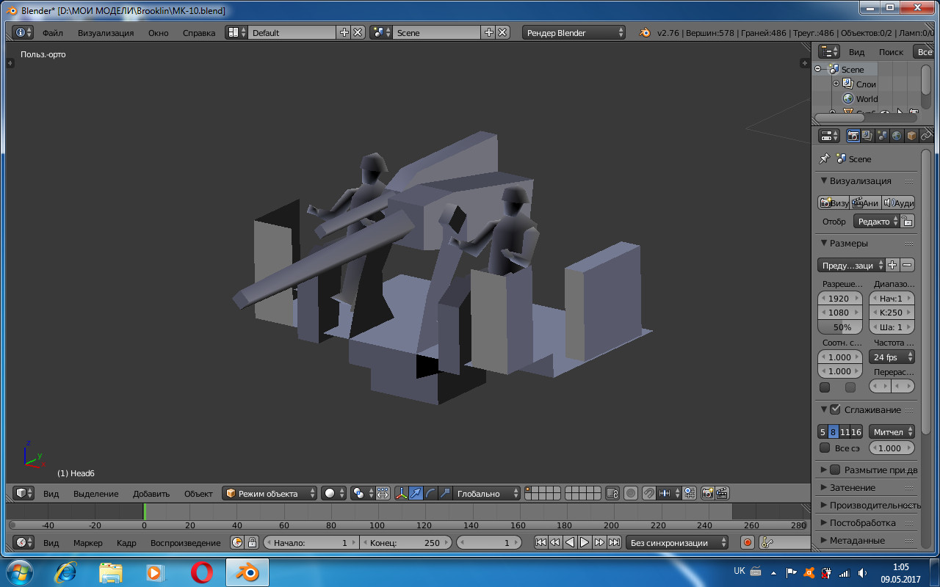Image resolution: width=940 pixels, height=587 pixels.
Task: Open the Рендер Blender engine dropdown
Action: (x=574, y=33)
